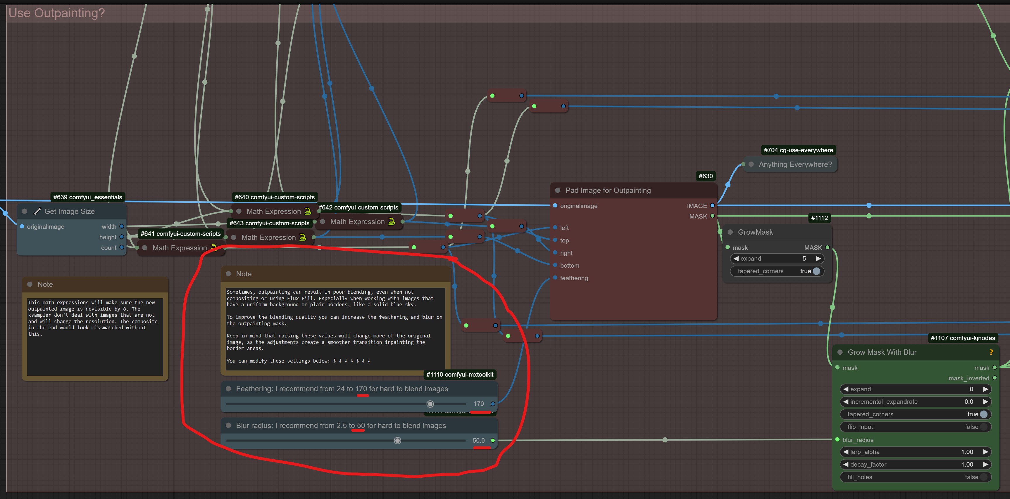
Task: Increase decay_factor using its right arrow
Action: click(x=985, y=465)
